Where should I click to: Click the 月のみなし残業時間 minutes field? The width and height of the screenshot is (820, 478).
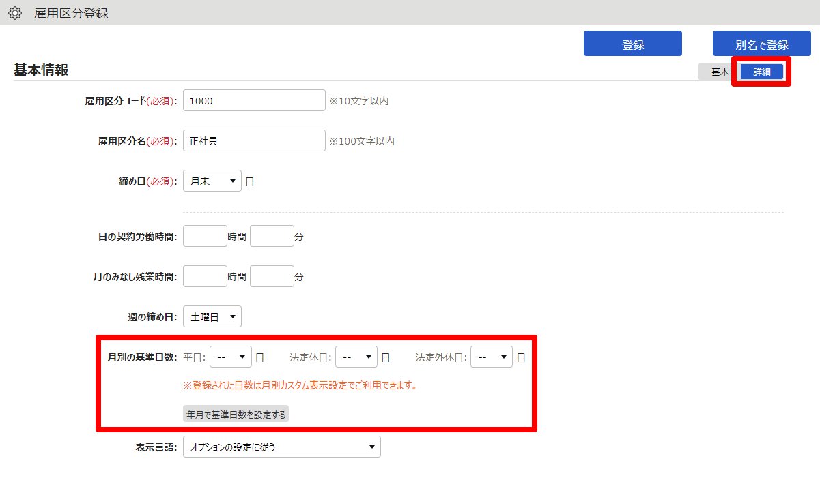[272, 276]
